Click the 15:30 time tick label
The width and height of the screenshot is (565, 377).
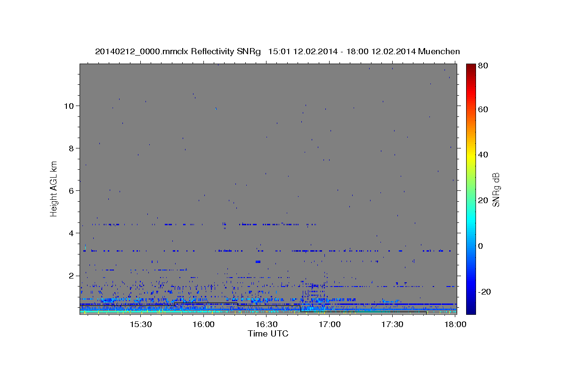coord(140,325)
